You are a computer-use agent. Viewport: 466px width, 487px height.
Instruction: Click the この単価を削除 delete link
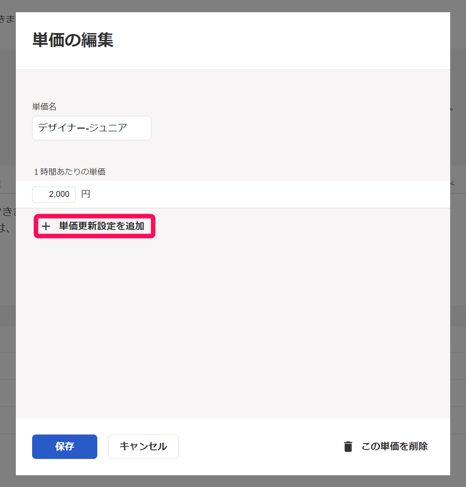coord(385,447)
